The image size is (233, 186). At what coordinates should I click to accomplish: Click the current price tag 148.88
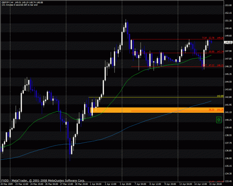229,42
